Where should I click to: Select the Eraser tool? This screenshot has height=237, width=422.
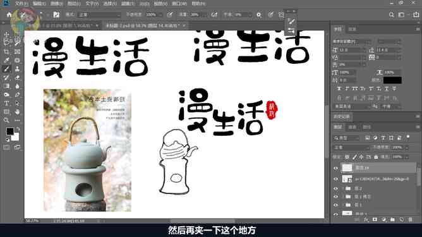[x=17, y=78]
